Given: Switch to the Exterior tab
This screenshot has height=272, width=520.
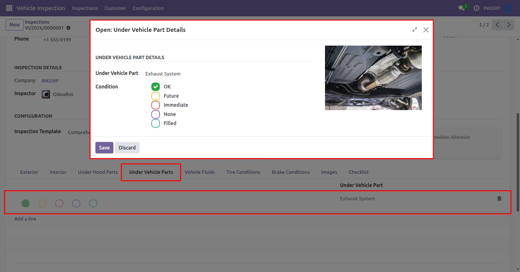Looking at the screenshot, I should [29, 172].
